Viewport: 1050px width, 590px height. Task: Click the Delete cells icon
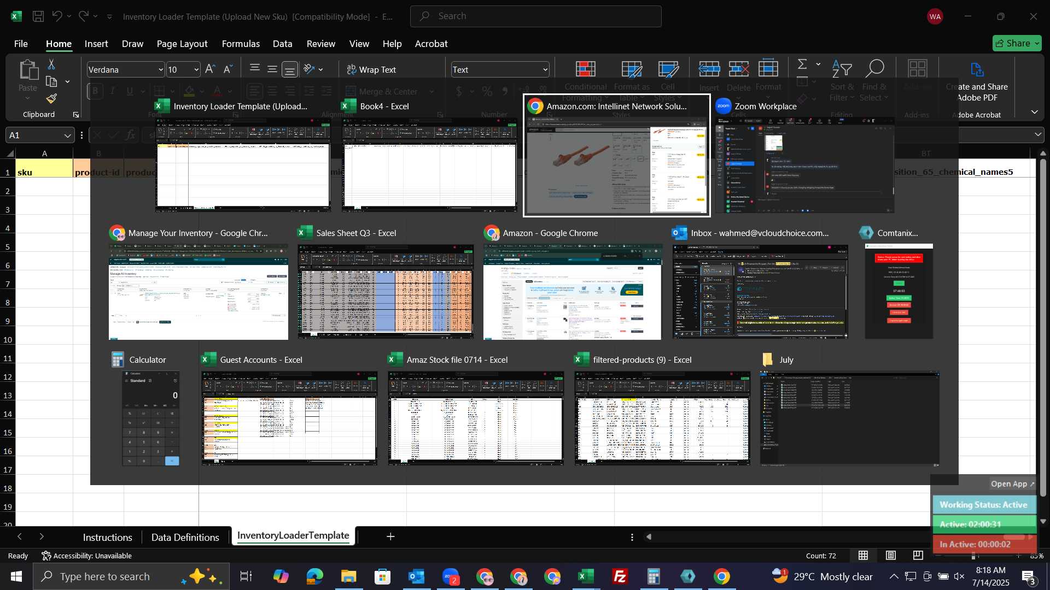pos(739,69)
